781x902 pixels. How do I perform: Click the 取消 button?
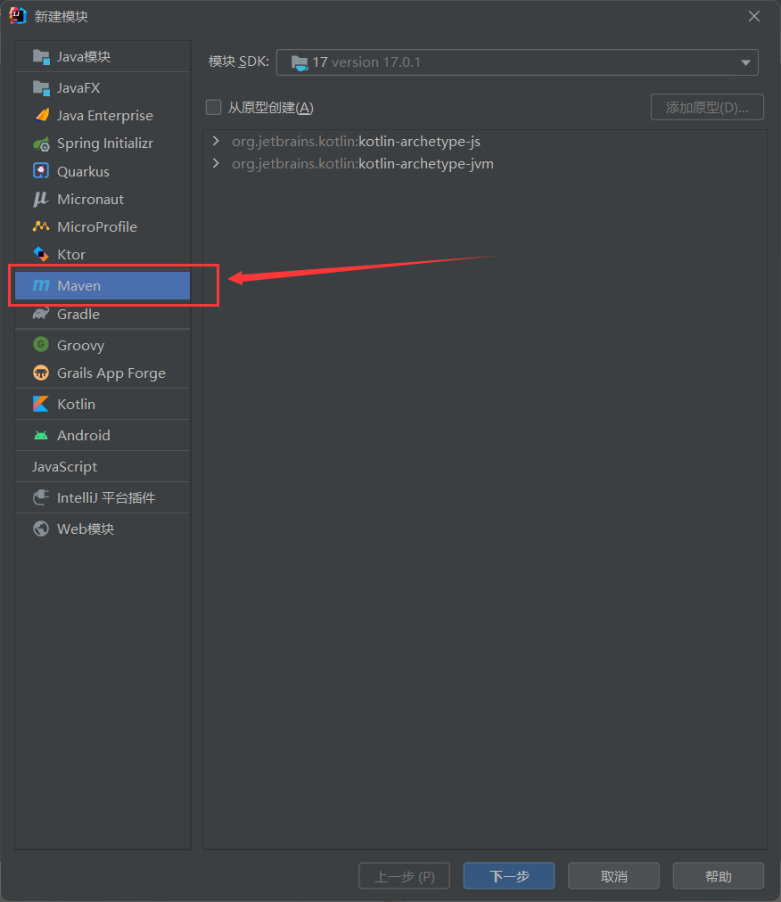click(613, 876)
